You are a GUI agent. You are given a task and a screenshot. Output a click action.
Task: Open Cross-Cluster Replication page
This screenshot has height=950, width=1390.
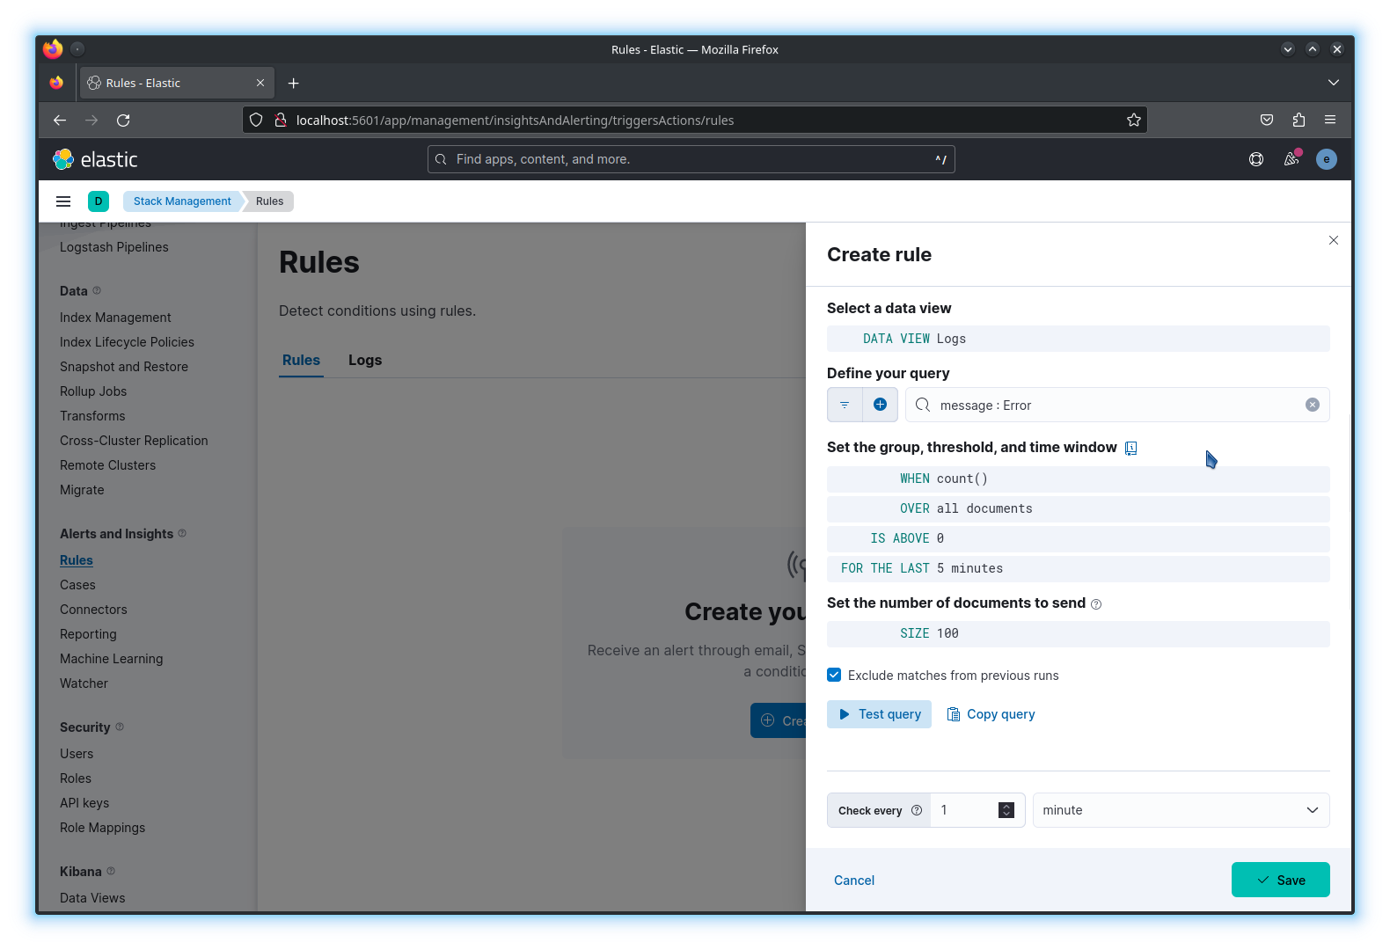point(134,441)
